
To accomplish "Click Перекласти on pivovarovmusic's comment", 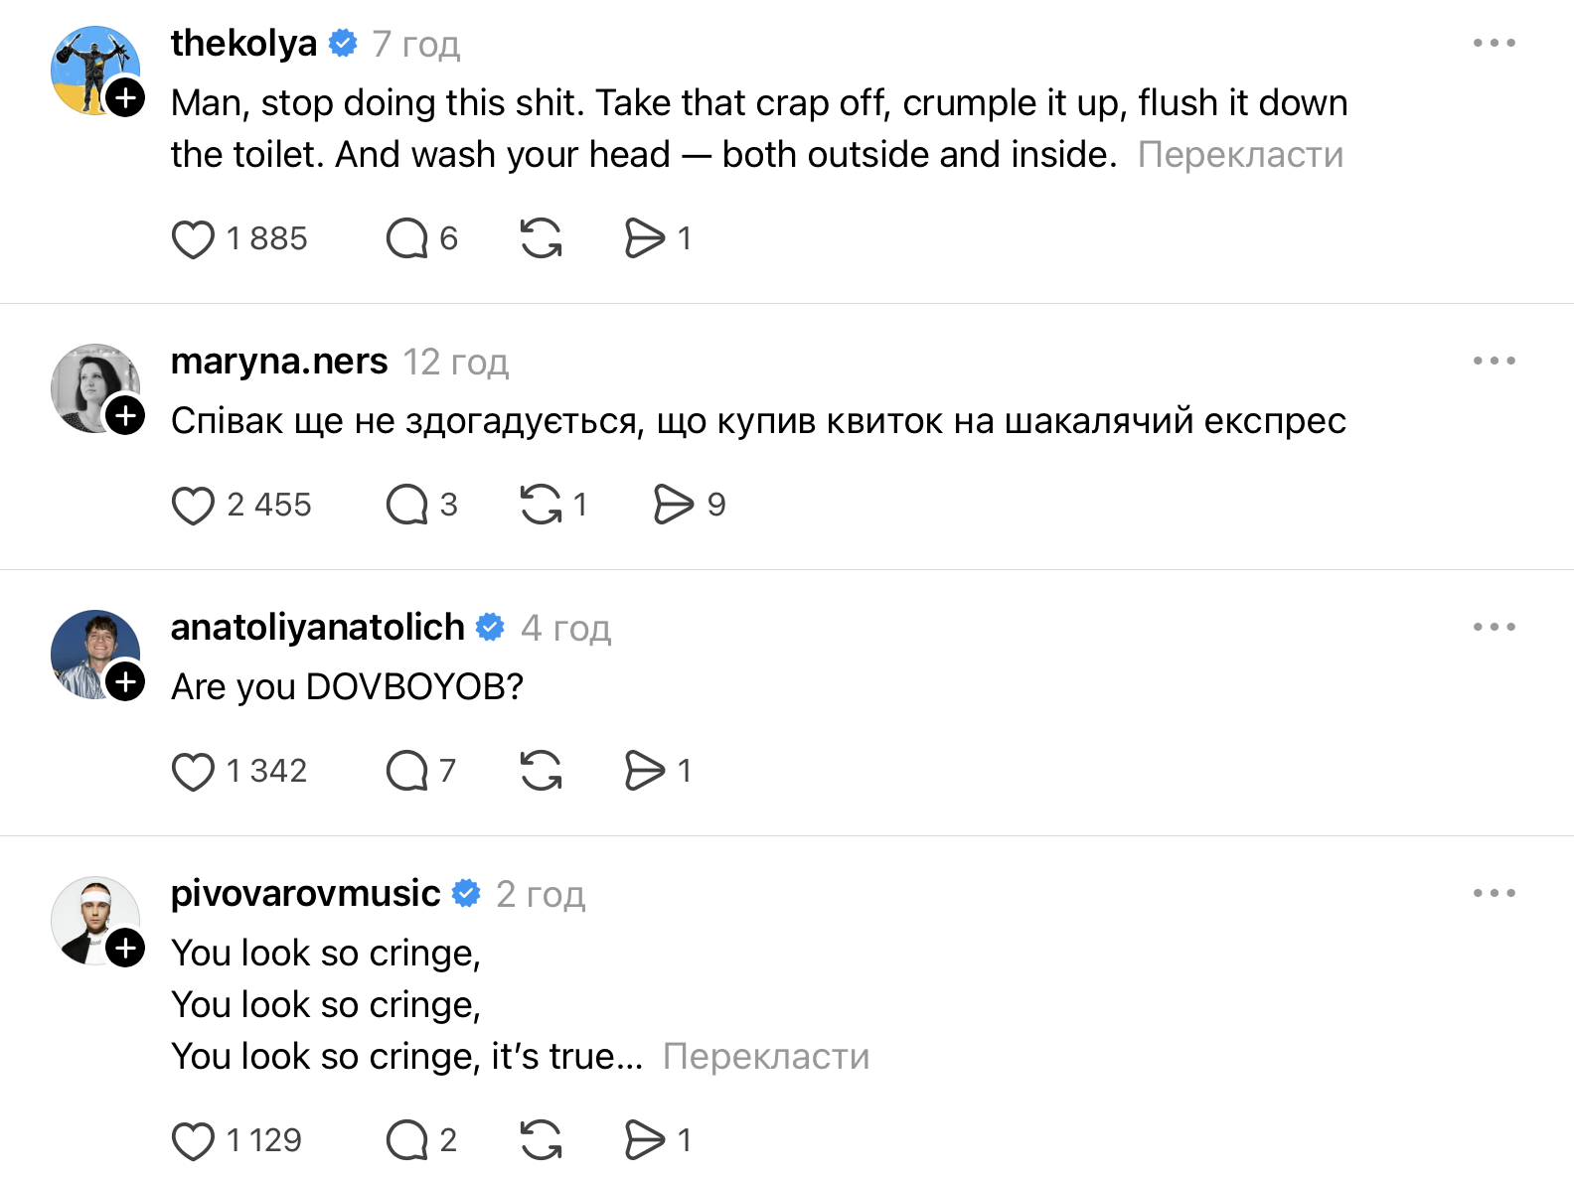I will coord(765,1057).
